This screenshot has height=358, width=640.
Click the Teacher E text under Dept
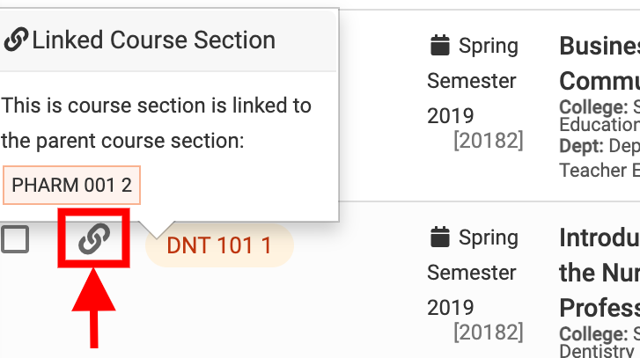coord(599,170)
